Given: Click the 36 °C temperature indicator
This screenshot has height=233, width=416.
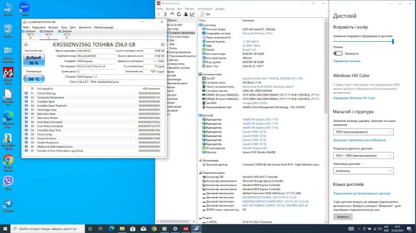Looking at the screenshot, I should coord(34,79).
